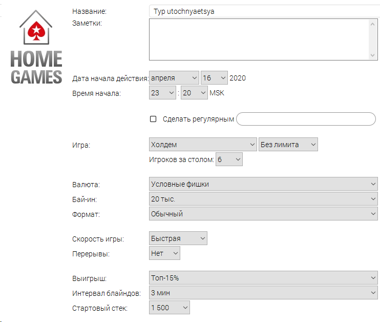Click the Стартовый стек label

point(100,308)
